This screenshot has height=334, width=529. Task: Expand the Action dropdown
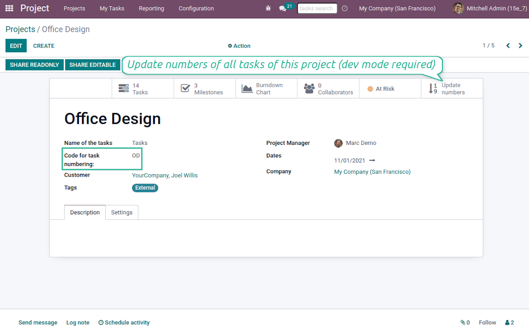point(239,46)
